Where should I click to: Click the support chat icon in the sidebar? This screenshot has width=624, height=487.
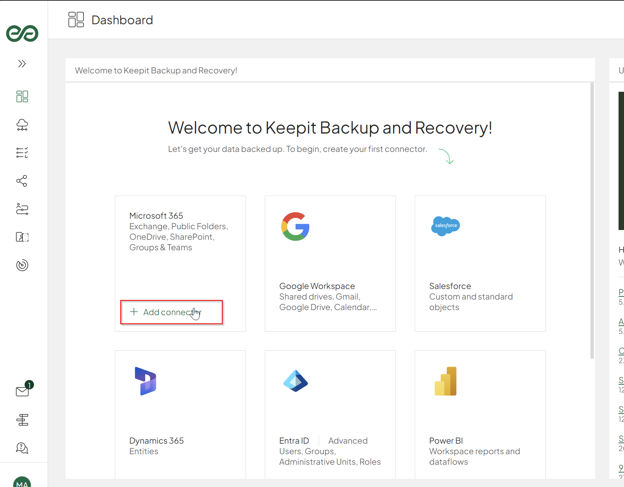(x=22, y=448)
